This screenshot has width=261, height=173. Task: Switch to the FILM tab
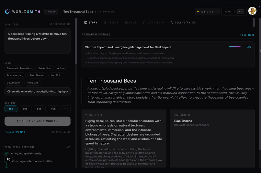click(x=130, y=23)
